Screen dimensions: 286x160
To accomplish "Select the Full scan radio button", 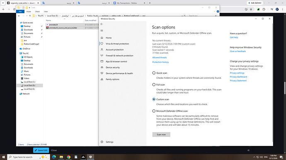I will tap(154, 85).
